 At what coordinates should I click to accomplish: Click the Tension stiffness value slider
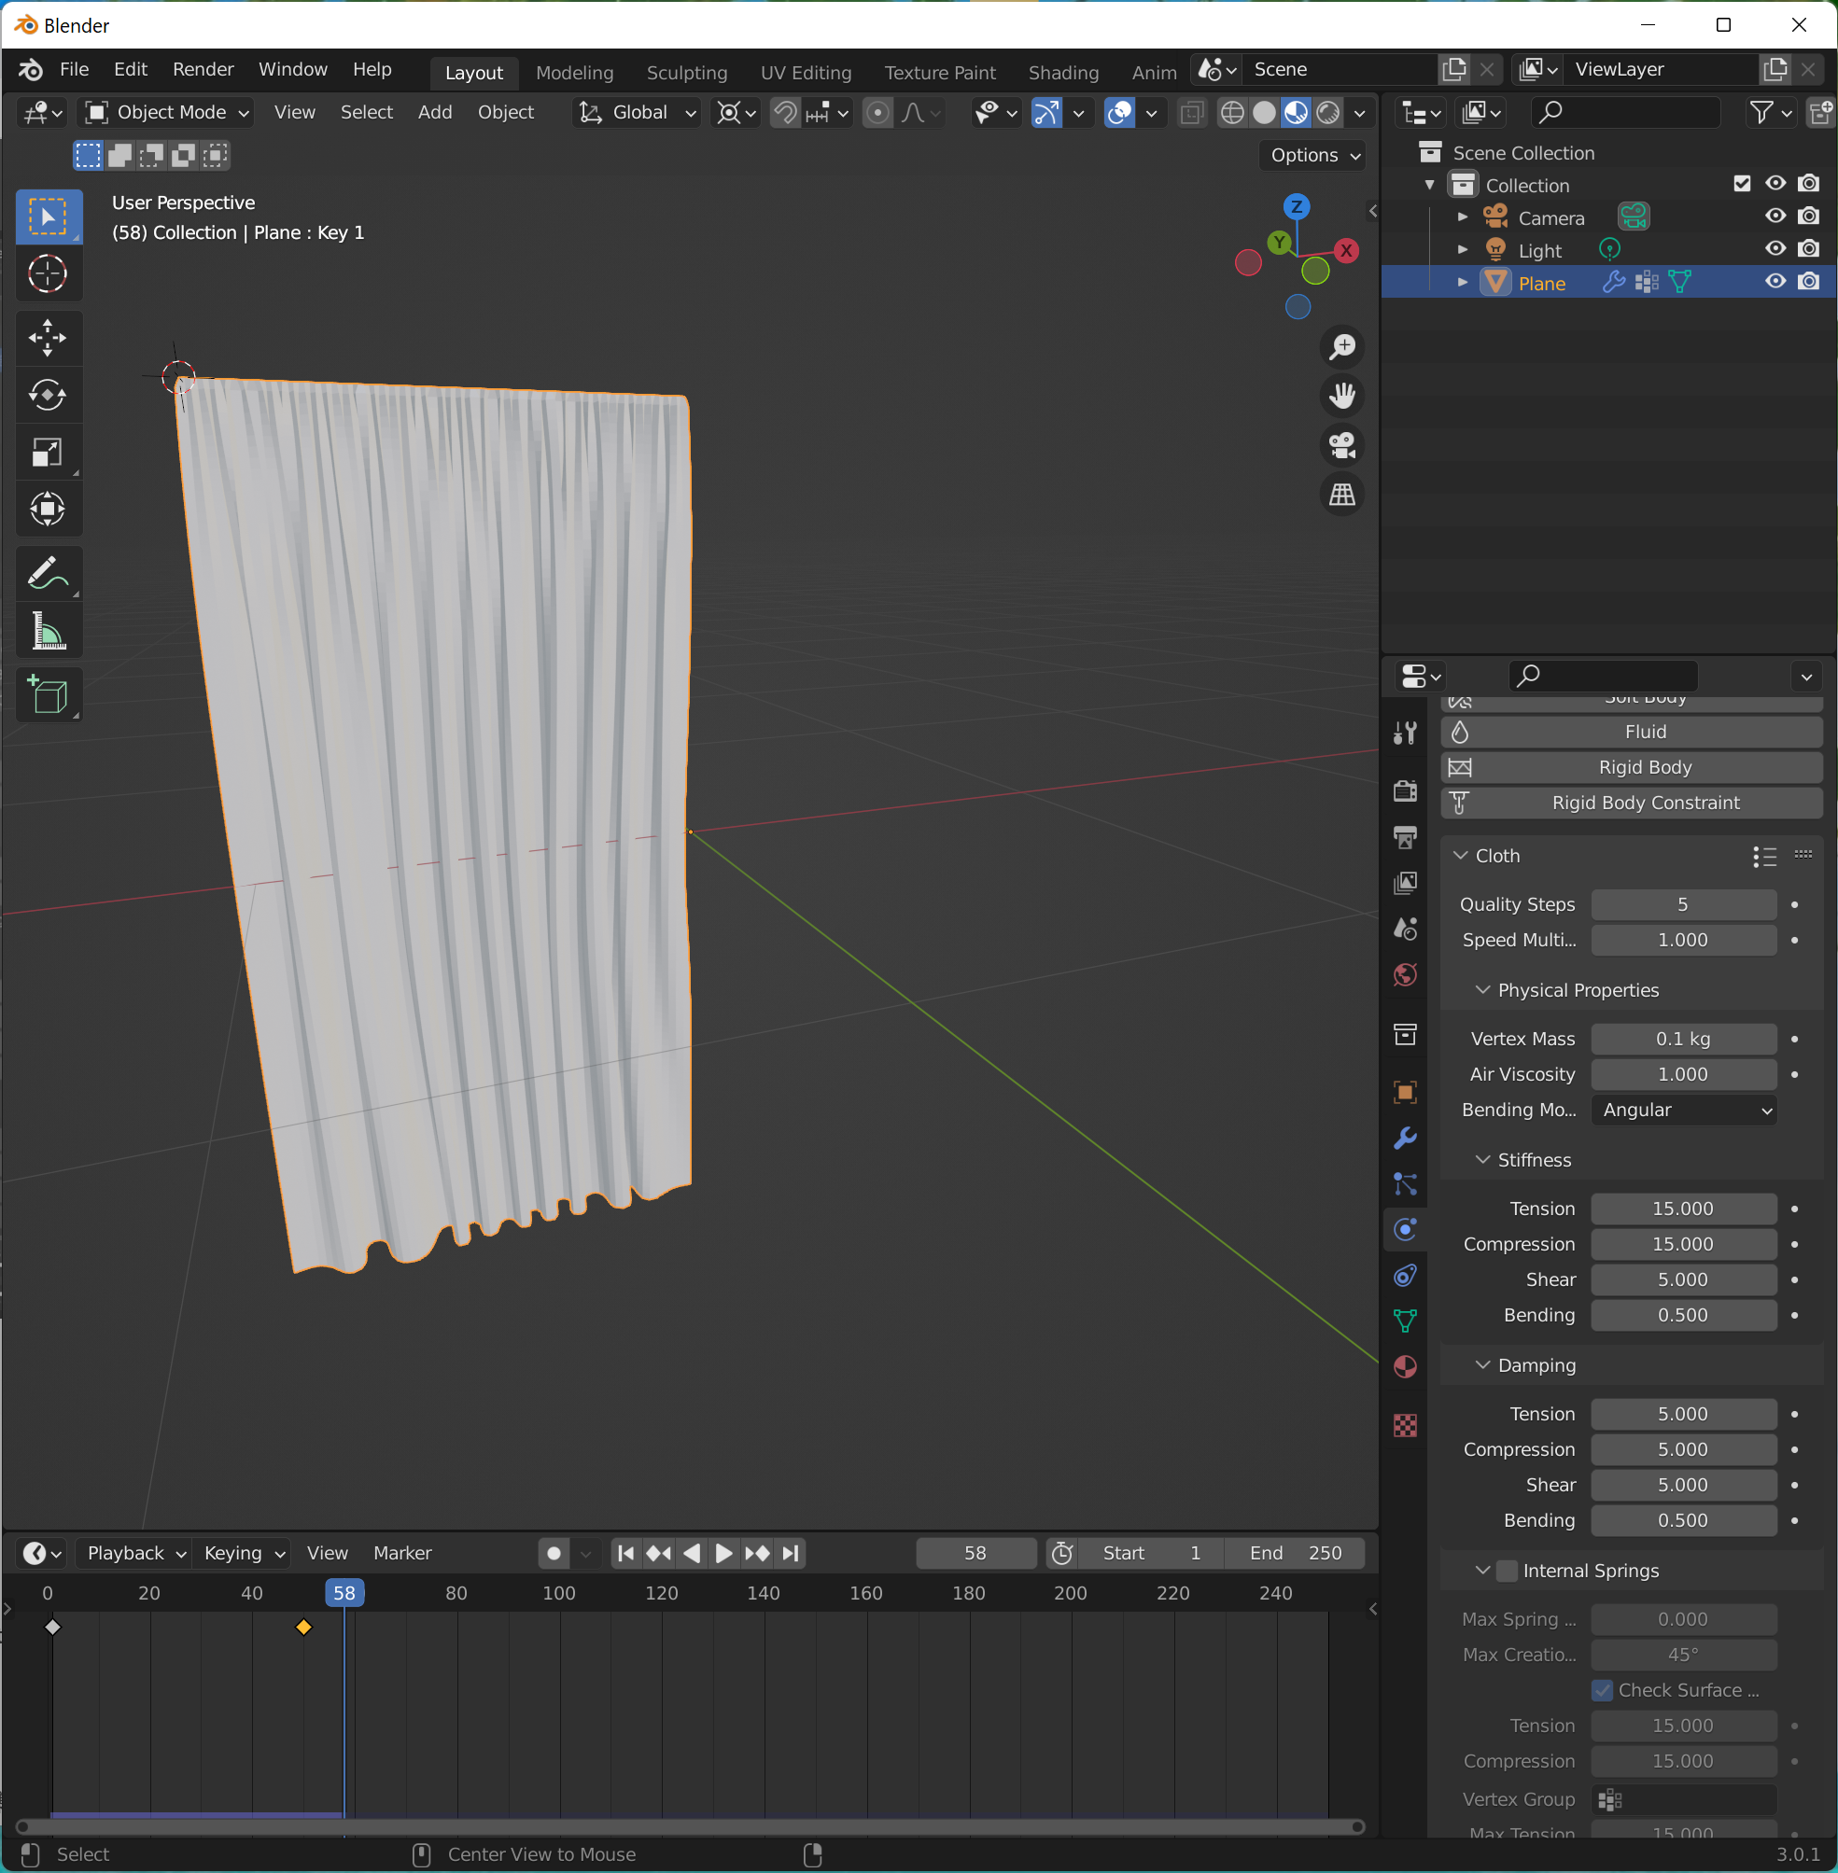1683,1209
